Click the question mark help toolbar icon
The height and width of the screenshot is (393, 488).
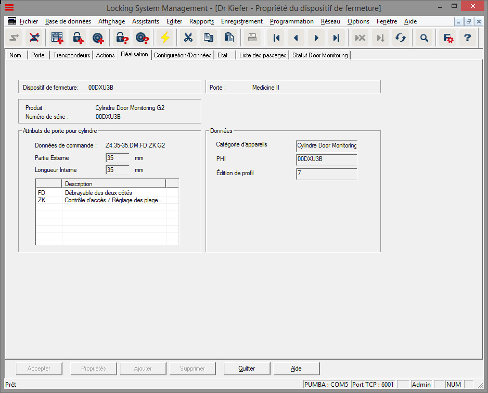click(x=467, y=38)
